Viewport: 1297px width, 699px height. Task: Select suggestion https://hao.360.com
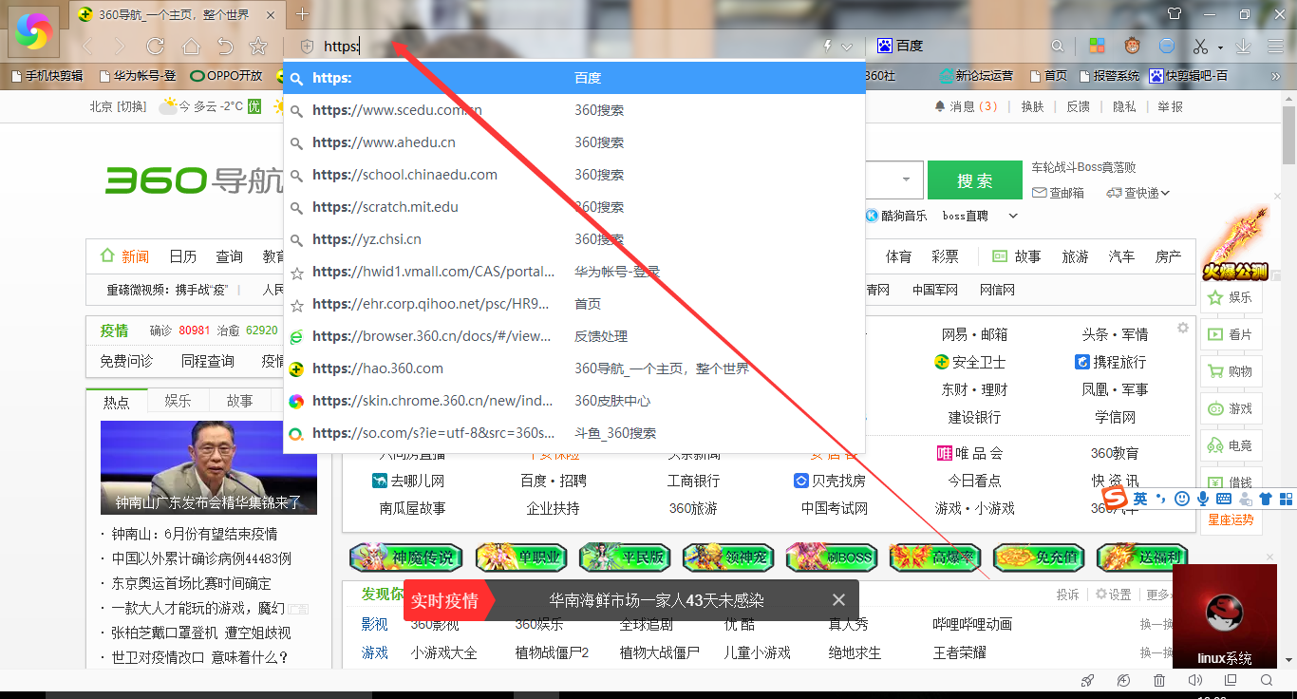click(x=574, y=368)
